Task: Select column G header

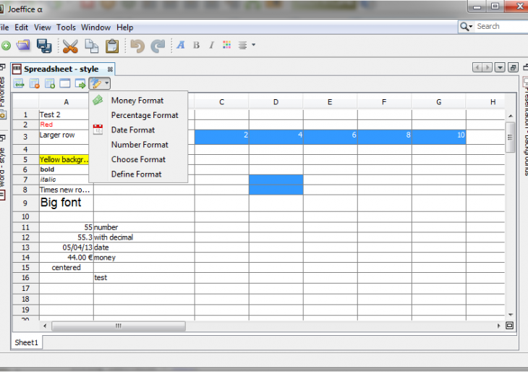Action: coord(439,102)
